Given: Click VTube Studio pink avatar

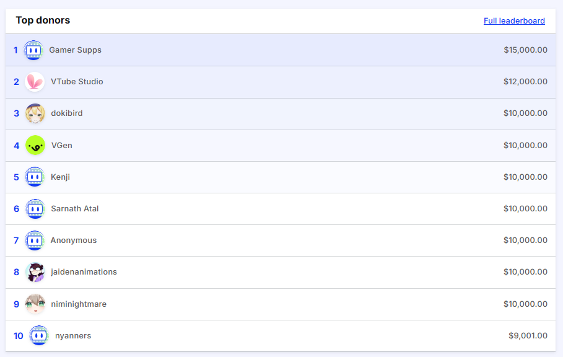Looking at the screenshot, I should pyautogui.click(x=35, y=82).
